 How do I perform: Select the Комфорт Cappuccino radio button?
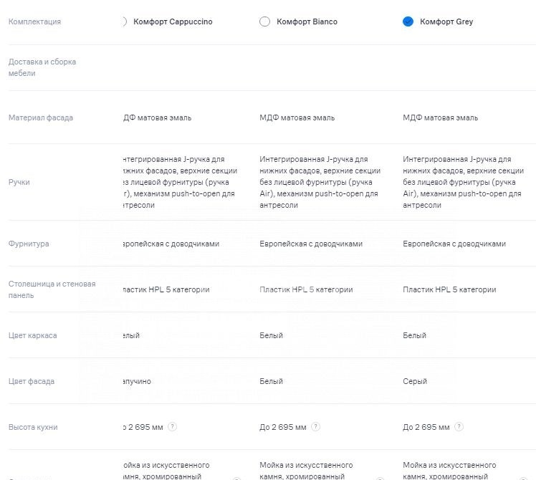[x=125, y=21]
